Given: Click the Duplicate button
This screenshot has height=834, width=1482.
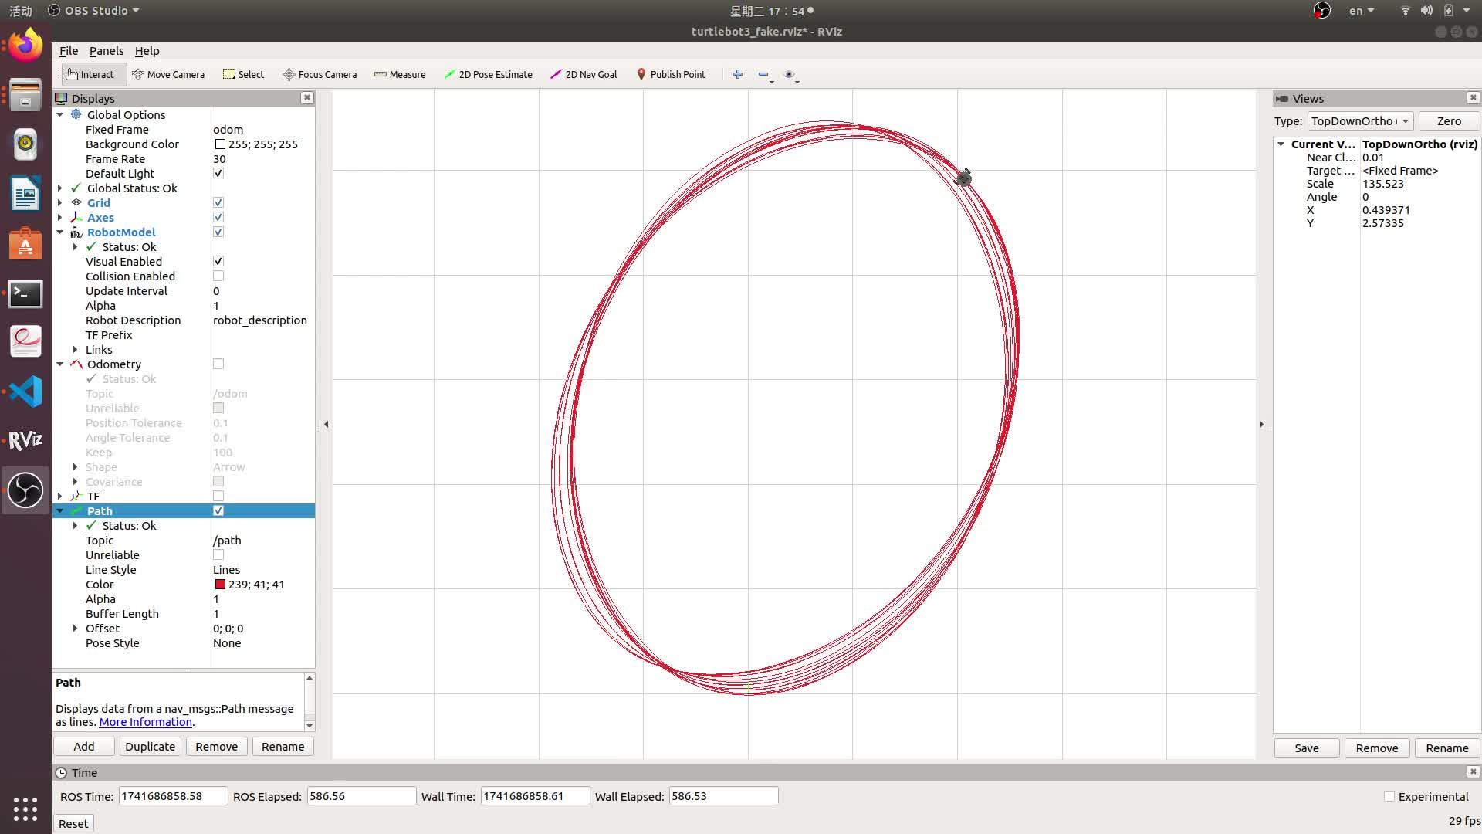Looking at the screenshot, I should point(150,747).
